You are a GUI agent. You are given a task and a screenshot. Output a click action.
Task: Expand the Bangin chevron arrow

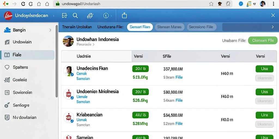(50, 30)
